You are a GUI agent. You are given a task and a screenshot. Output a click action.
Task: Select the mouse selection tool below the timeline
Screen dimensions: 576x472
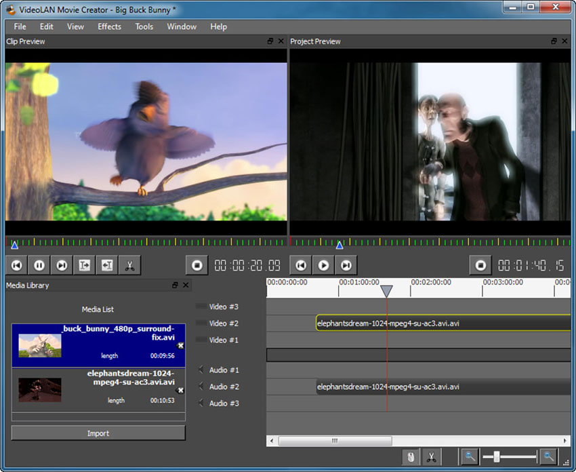tap(411, 456)
